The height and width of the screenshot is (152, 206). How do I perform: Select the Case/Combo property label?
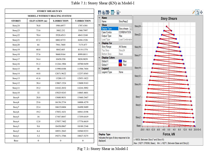[x=107, y=32]
